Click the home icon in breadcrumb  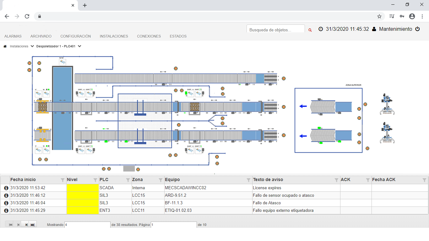tap(5, 46)
